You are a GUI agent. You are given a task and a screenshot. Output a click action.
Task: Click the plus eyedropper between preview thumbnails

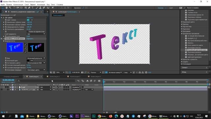(25, 48)
